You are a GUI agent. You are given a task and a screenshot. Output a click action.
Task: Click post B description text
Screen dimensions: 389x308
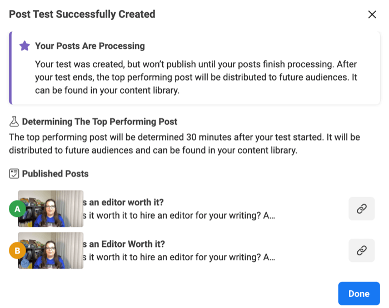(x=179, y=257)
